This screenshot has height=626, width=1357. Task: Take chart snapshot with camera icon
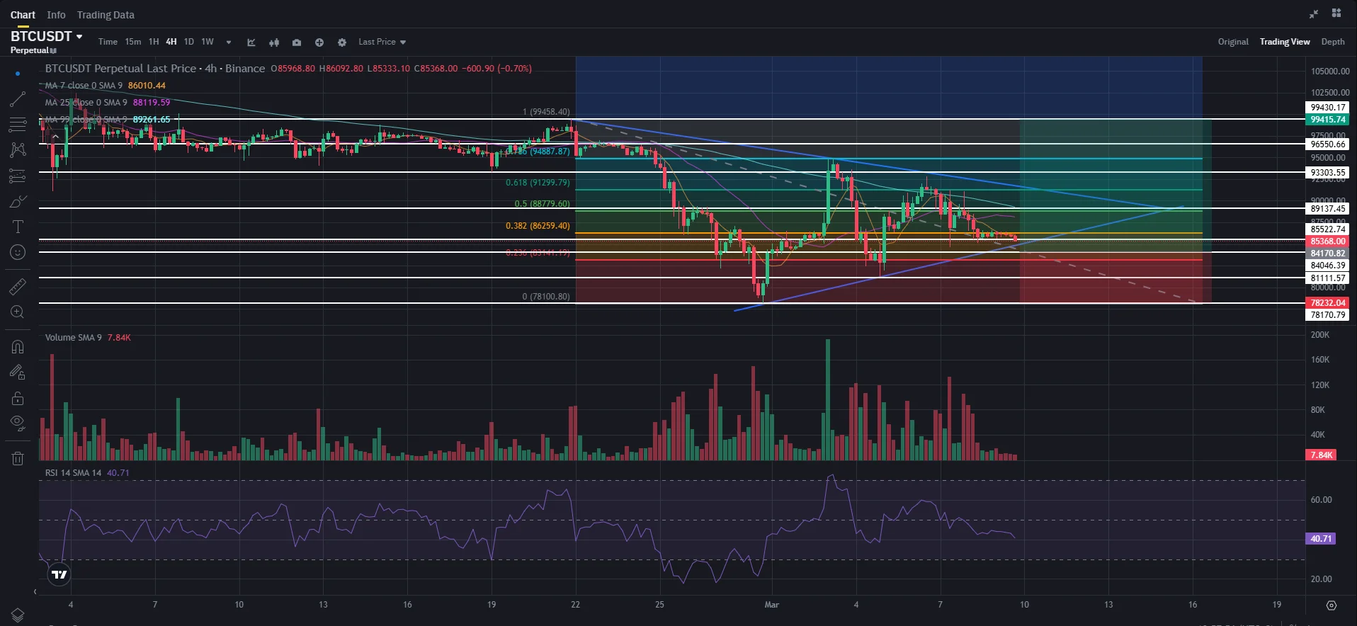point(297,42)
